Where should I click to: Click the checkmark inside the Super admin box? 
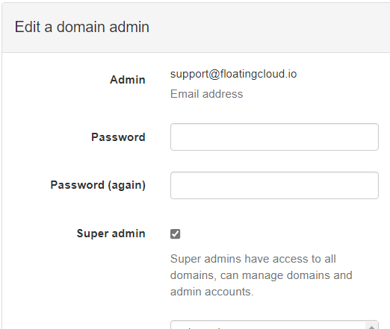[176, 234]
